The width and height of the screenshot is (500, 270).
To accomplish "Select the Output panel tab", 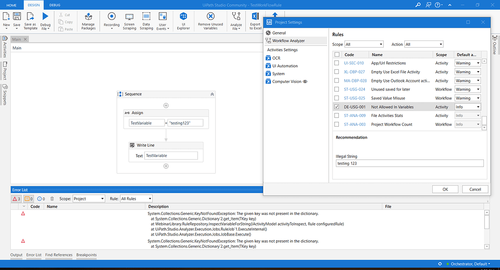I will click(17, 255).
